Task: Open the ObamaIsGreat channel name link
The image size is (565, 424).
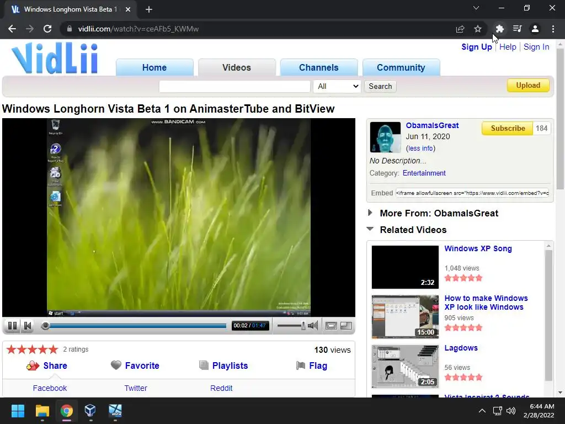Action: pyautogui.click(x=432, y=125)
